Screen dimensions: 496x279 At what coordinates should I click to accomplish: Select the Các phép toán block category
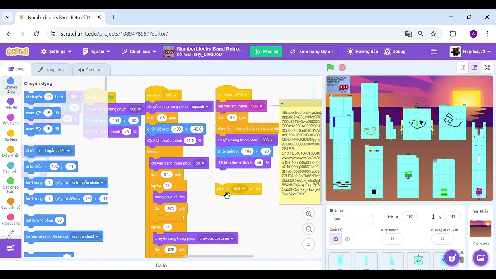pos(11,186)
